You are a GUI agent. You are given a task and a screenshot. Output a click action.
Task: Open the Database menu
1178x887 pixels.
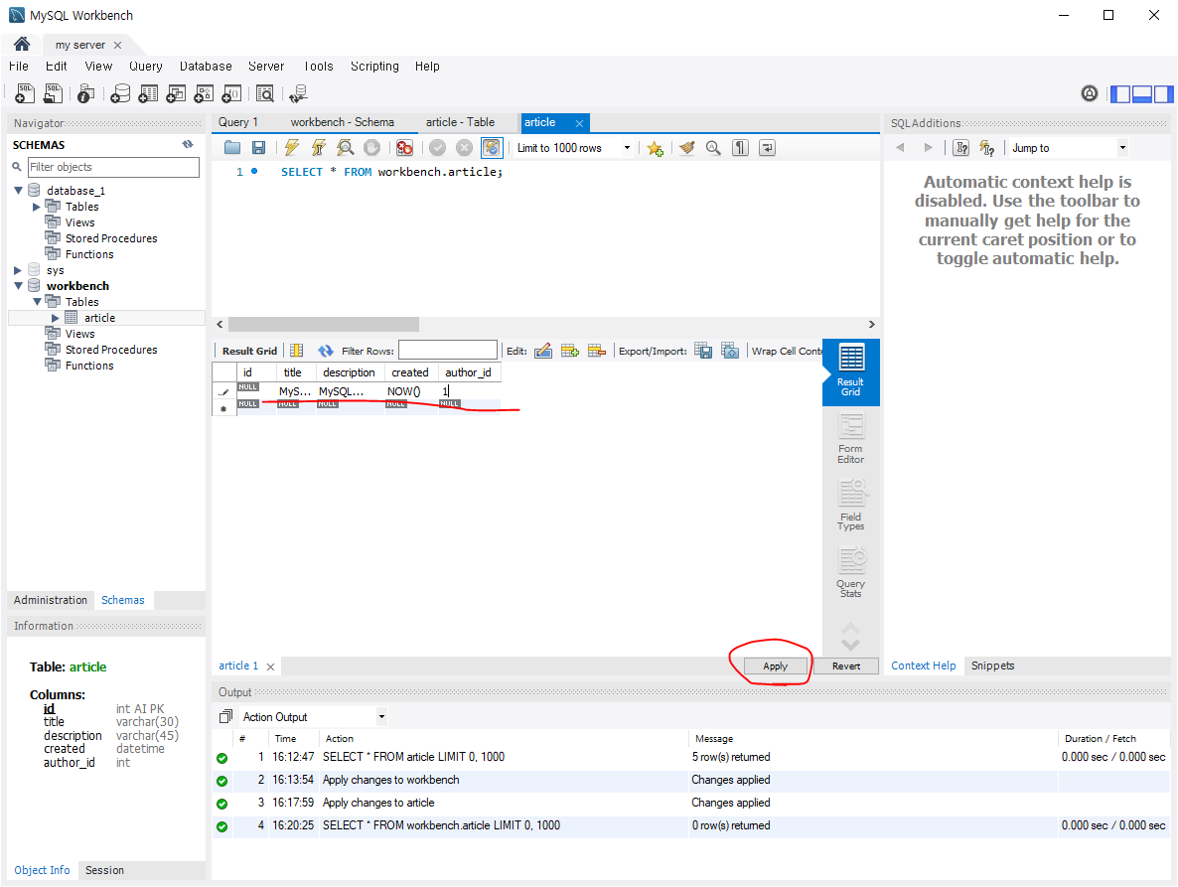pyautogui.click(x=206, y=67)
